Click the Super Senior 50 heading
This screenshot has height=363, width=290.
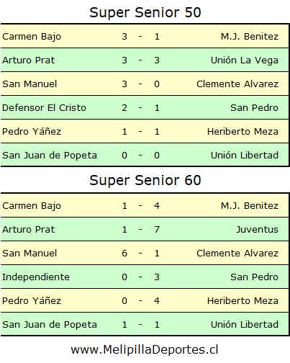pos(145,12)
